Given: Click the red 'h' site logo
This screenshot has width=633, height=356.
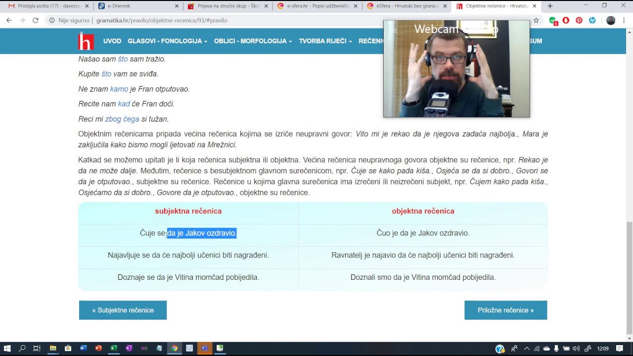Looking at the screenshot, I should pyautogui.click(x=86, y=41).
